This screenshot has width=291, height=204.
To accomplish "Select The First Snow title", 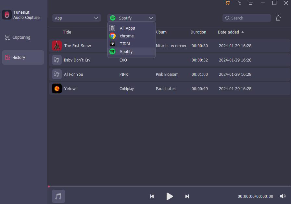I will click(78, 46).
